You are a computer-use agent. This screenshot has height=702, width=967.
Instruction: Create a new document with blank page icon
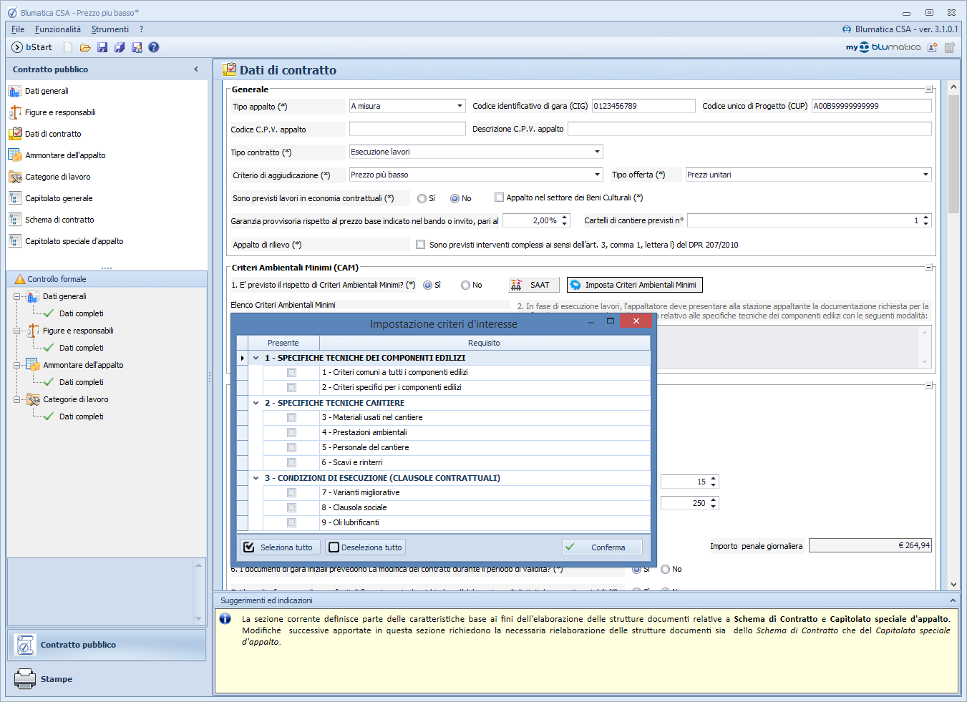point(68,47)
